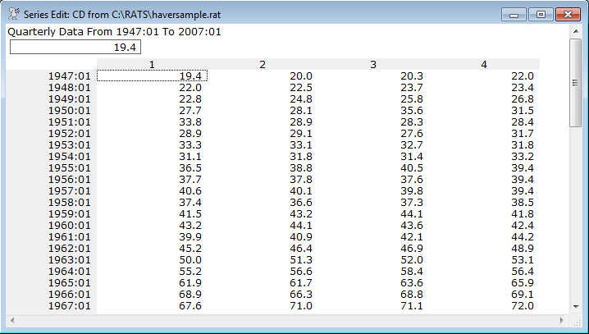Viewport: 589px width, 334px height.
Task: Minimize the Series Edit window
Action: [x=514, y=14]
